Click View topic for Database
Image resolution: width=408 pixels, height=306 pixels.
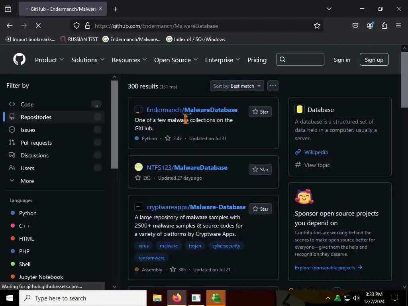point(317,165)
